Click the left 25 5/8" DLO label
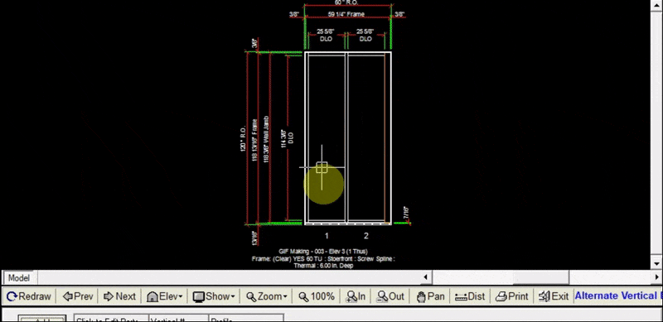 click(x=326, y=35)
